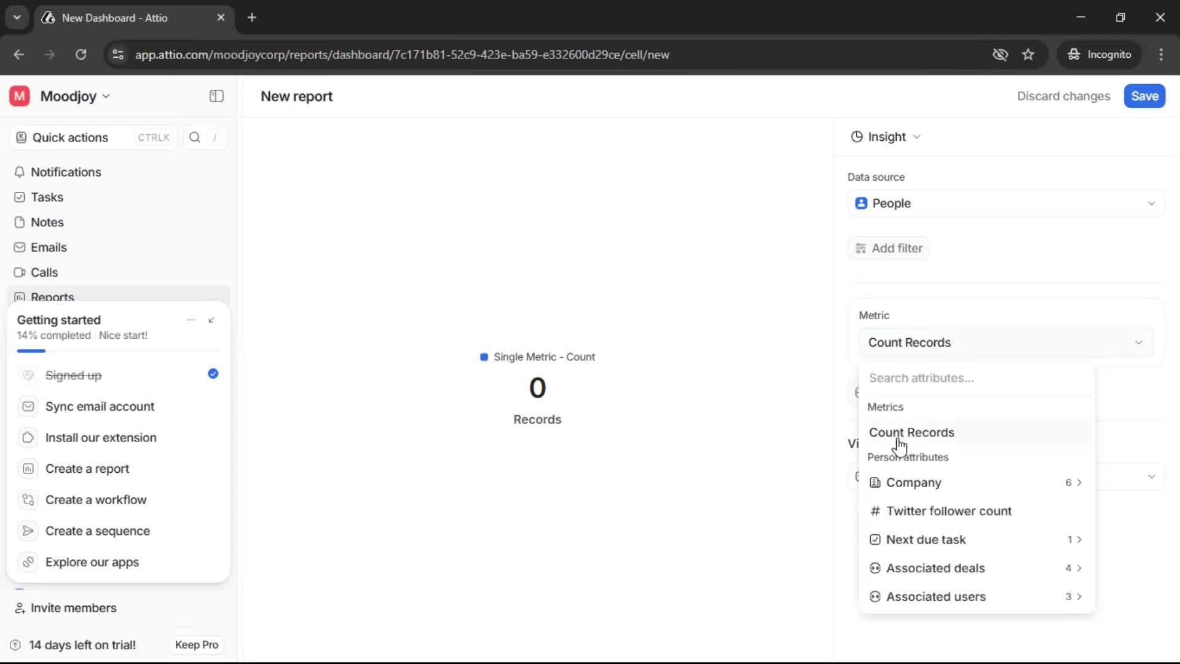
Task: Select Tasks in the sidebar
Action: point(47,197)
